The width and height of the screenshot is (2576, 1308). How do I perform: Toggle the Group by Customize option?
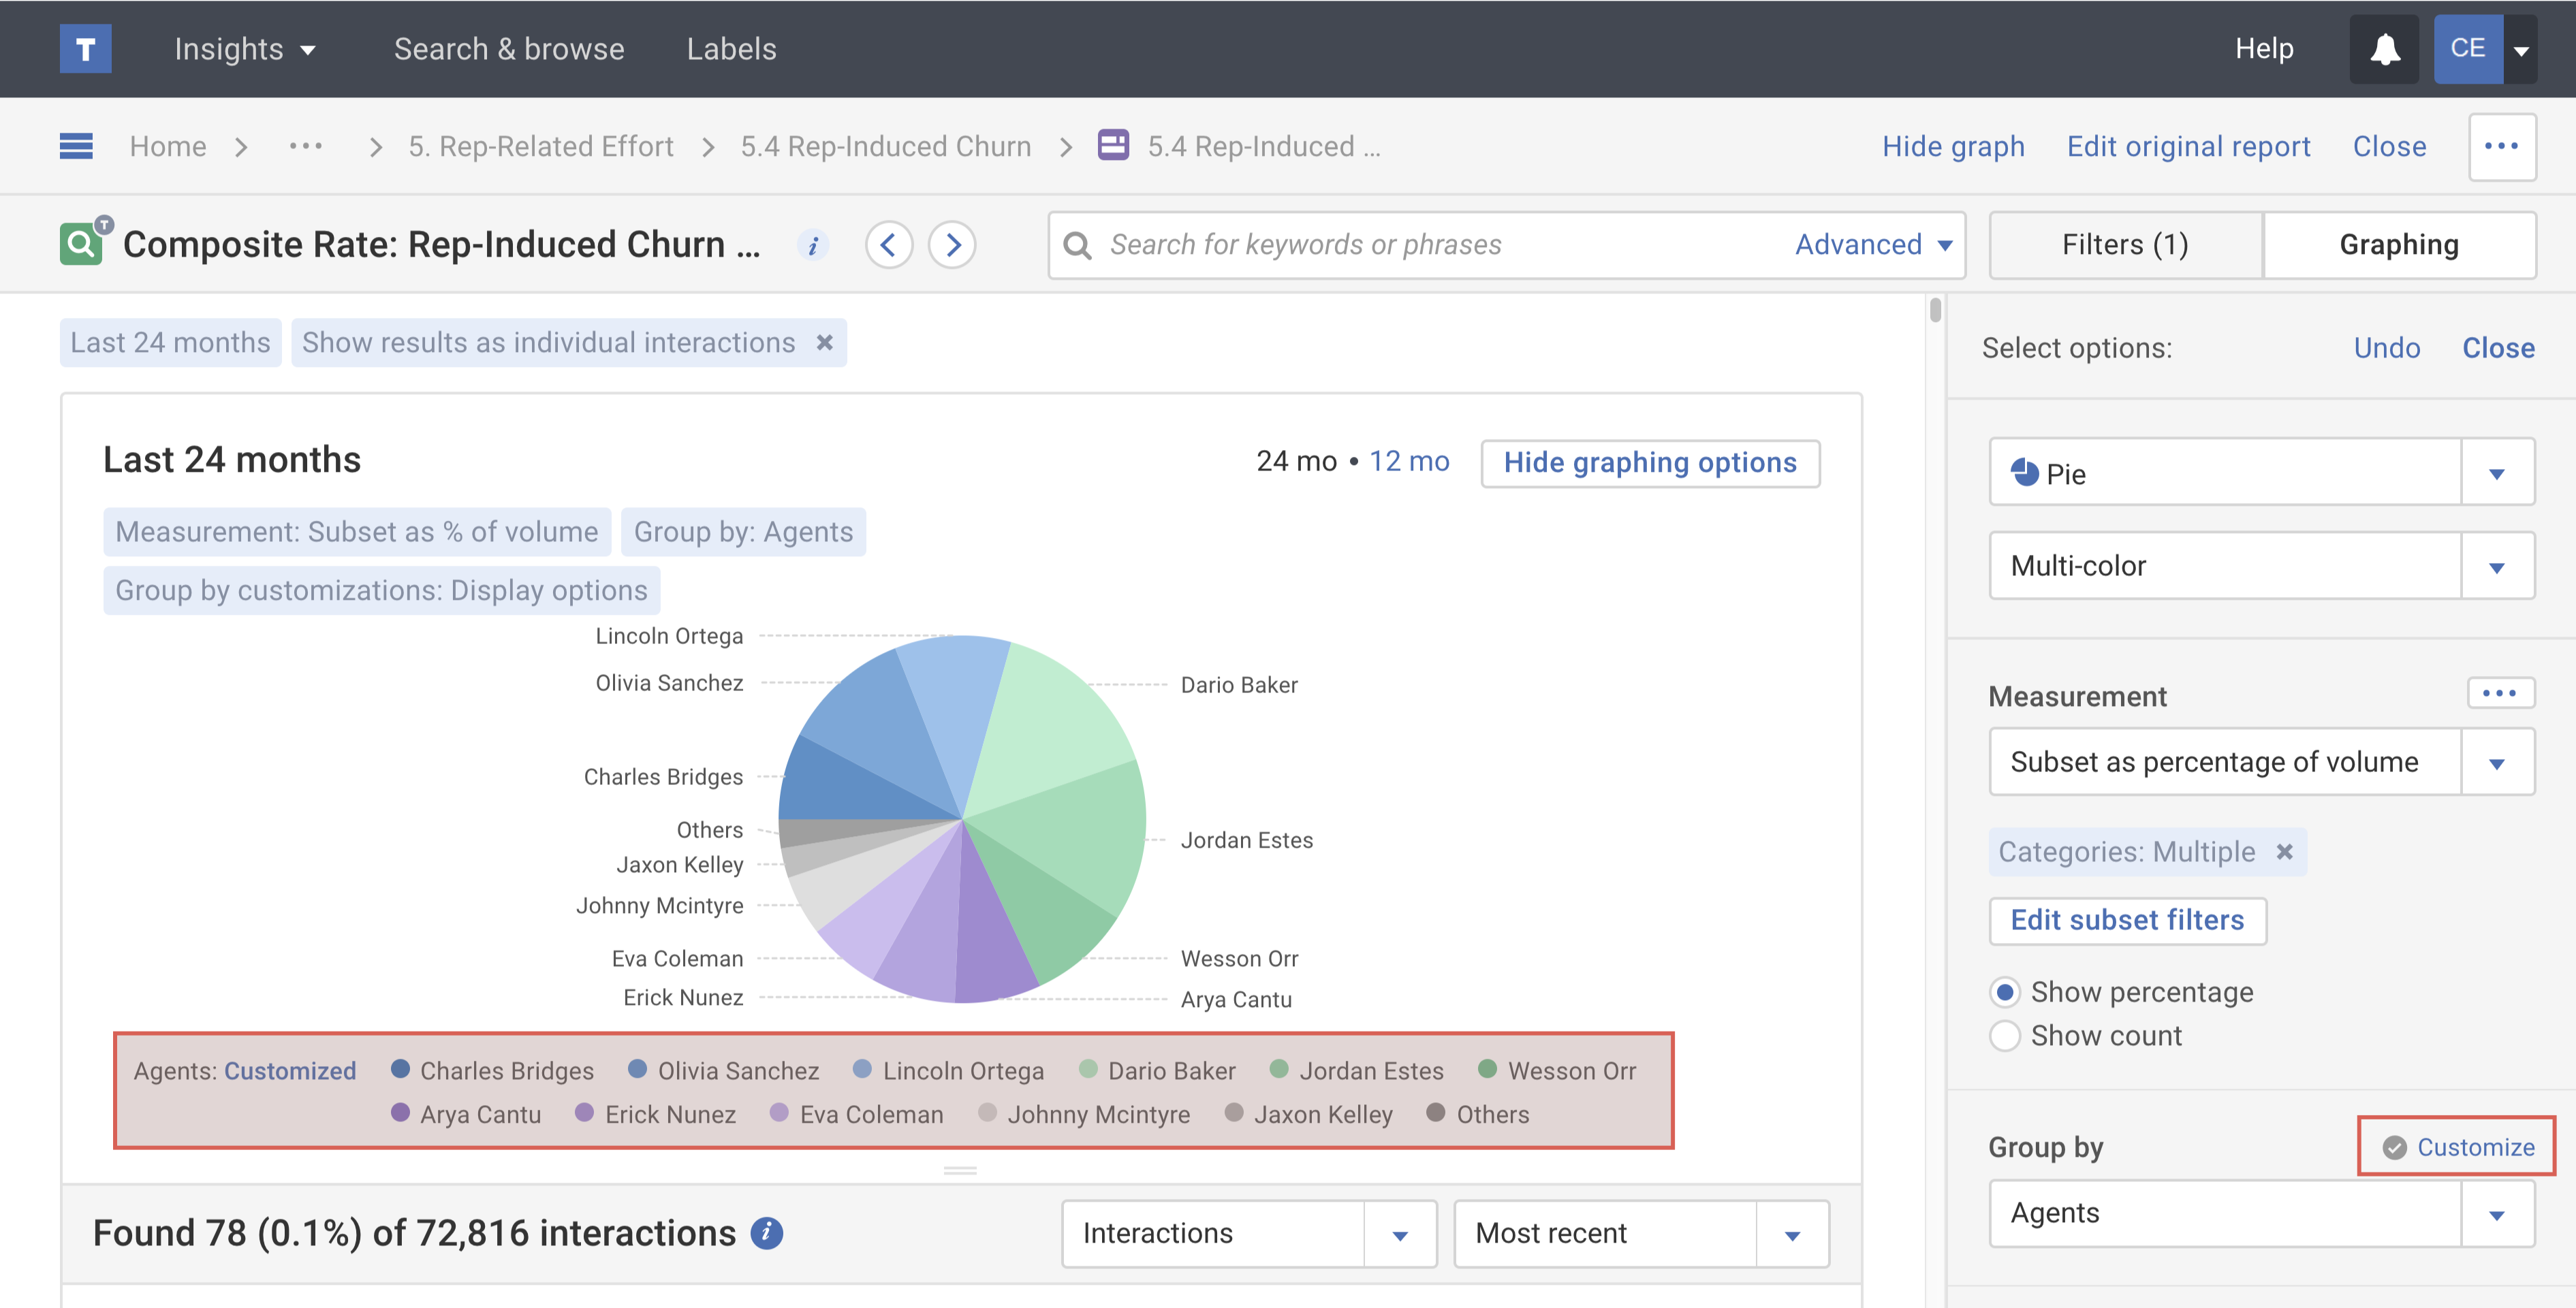[2459, 1147]
